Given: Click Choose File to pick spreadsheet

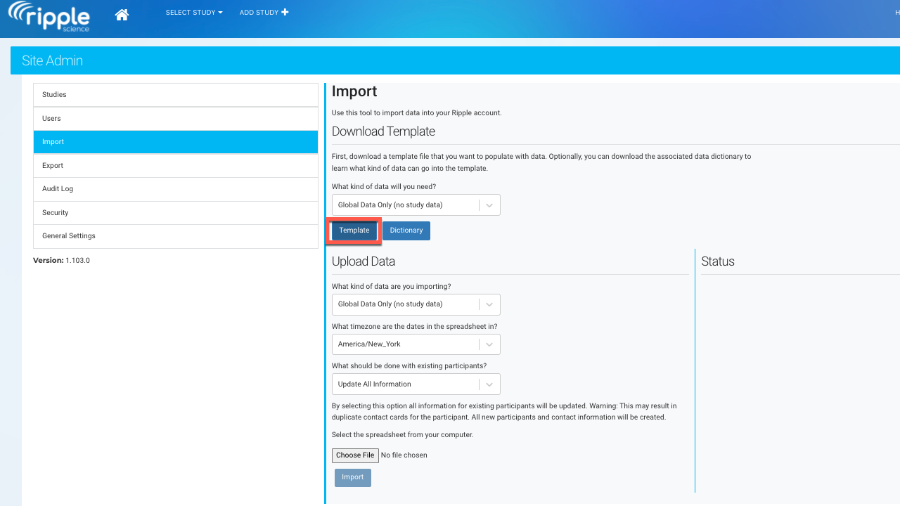Looking at the screenshot, I should click(x=355, y=455).
